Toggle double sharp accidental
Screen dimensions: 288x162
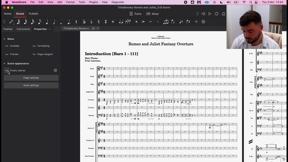pos(113,22)
